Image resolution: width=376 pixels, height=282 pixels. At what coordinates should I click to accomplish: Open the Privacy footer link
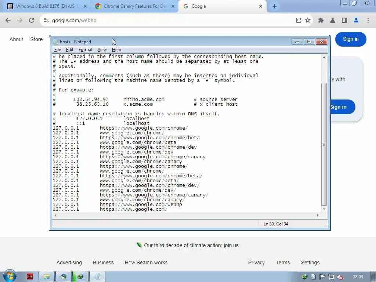256,263
